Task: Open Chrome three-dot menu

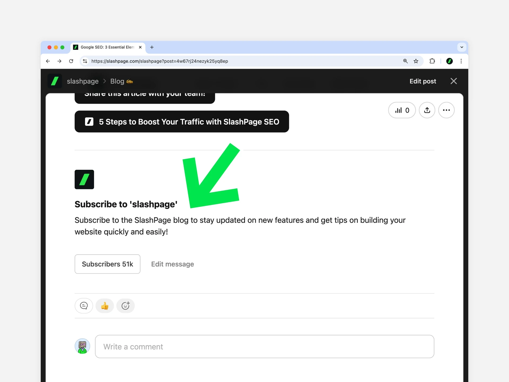Action: (461, 61)
